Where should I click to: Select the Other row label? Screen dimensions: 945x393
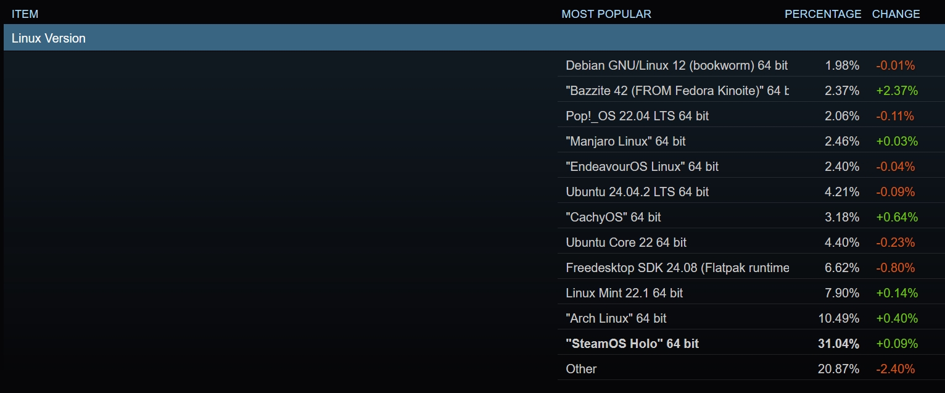click(581, 369)
